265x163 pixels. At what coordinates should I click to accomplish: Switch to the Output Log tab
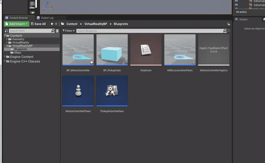point(47,18)
